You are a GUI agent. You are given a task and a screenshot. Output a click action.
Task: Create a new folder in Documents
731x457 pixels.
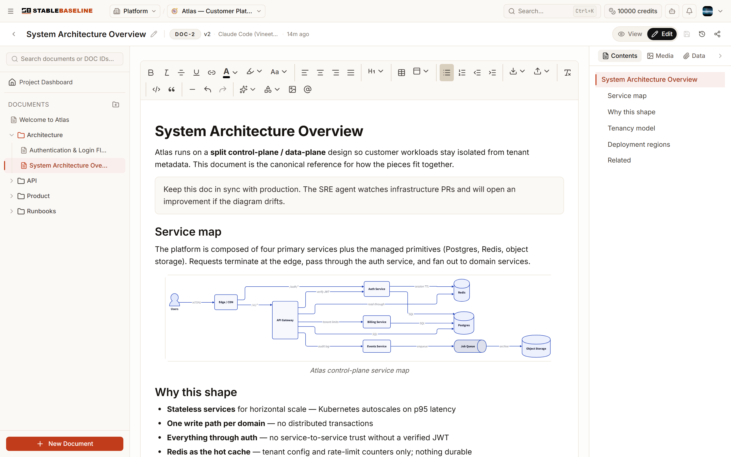116,105
